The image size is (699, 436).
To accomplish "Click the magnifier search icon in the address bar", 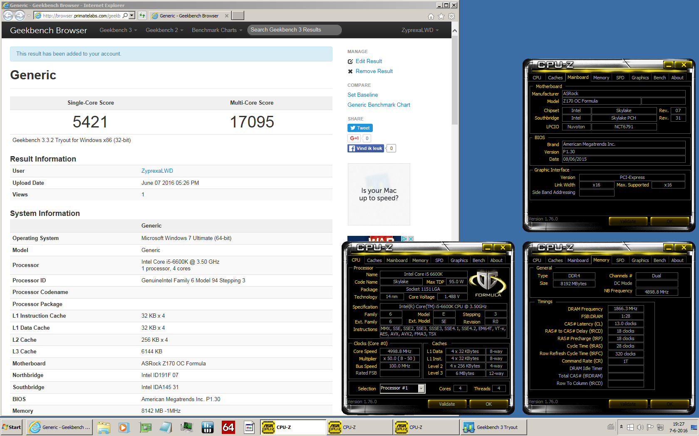I will point(125,15).
